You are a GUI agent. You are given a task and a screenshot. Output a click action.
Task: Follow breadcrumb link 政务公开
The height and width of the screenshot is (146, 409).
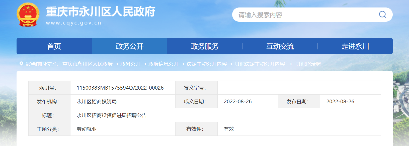click(x=130, y=64)
